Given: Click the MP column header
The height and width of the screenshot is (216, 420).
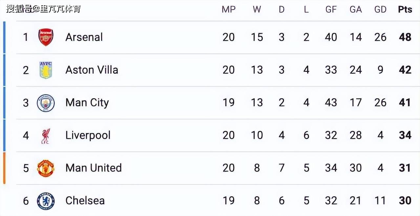Looking at the screenshot, I should pyautogui.click(x=229, y=10).
